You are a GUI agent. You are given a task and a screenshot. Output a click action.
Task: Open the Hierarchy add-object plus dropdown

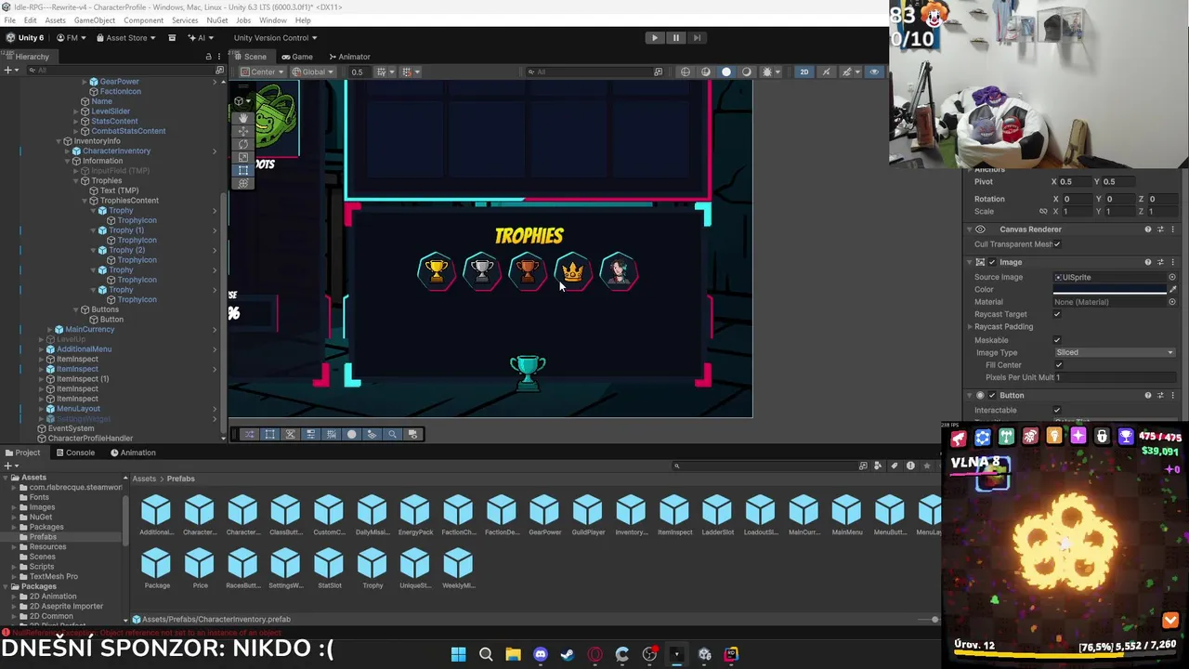[x=10, y=71]
